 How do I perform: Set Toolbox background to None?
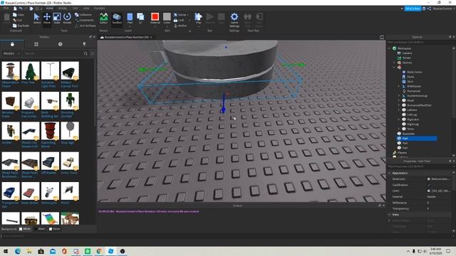click(55, 229)
